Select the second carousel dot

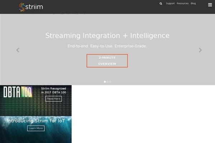[x=107, y=82]
